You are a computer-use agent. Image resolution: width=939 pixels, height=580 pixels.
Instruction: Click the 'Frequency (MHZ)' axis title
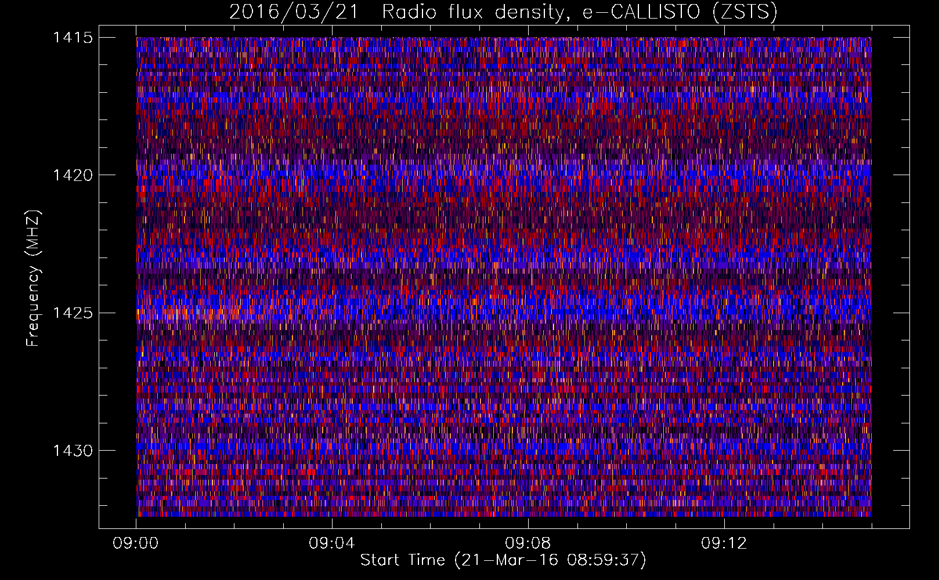[x=33, y=278]
